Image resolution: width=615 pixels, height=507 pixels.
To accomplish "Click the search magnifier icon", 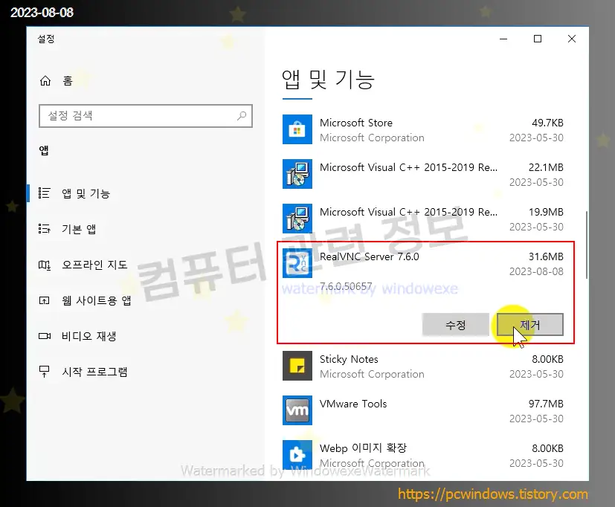I will (x=242, y=116).
